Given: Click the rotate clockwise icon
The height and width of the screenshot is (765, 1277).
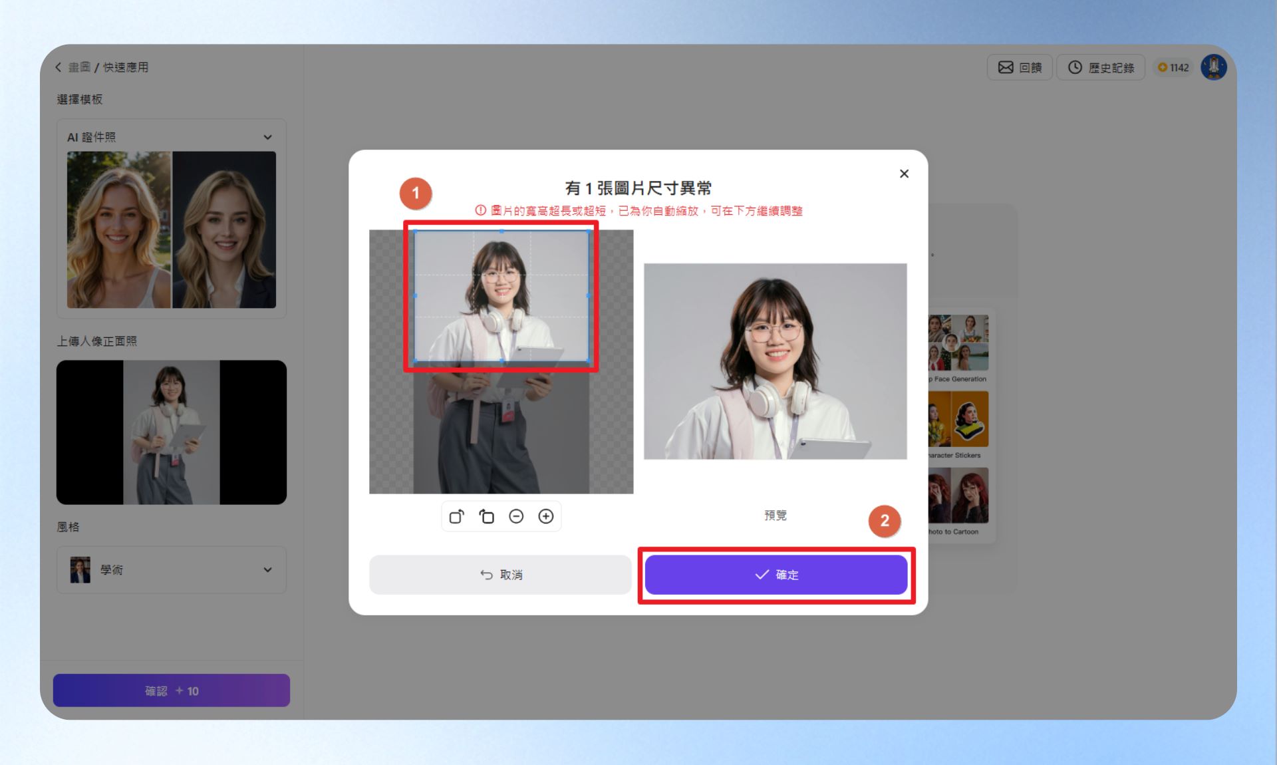Looking at the screenshot, I should click(x=456, y=516).
